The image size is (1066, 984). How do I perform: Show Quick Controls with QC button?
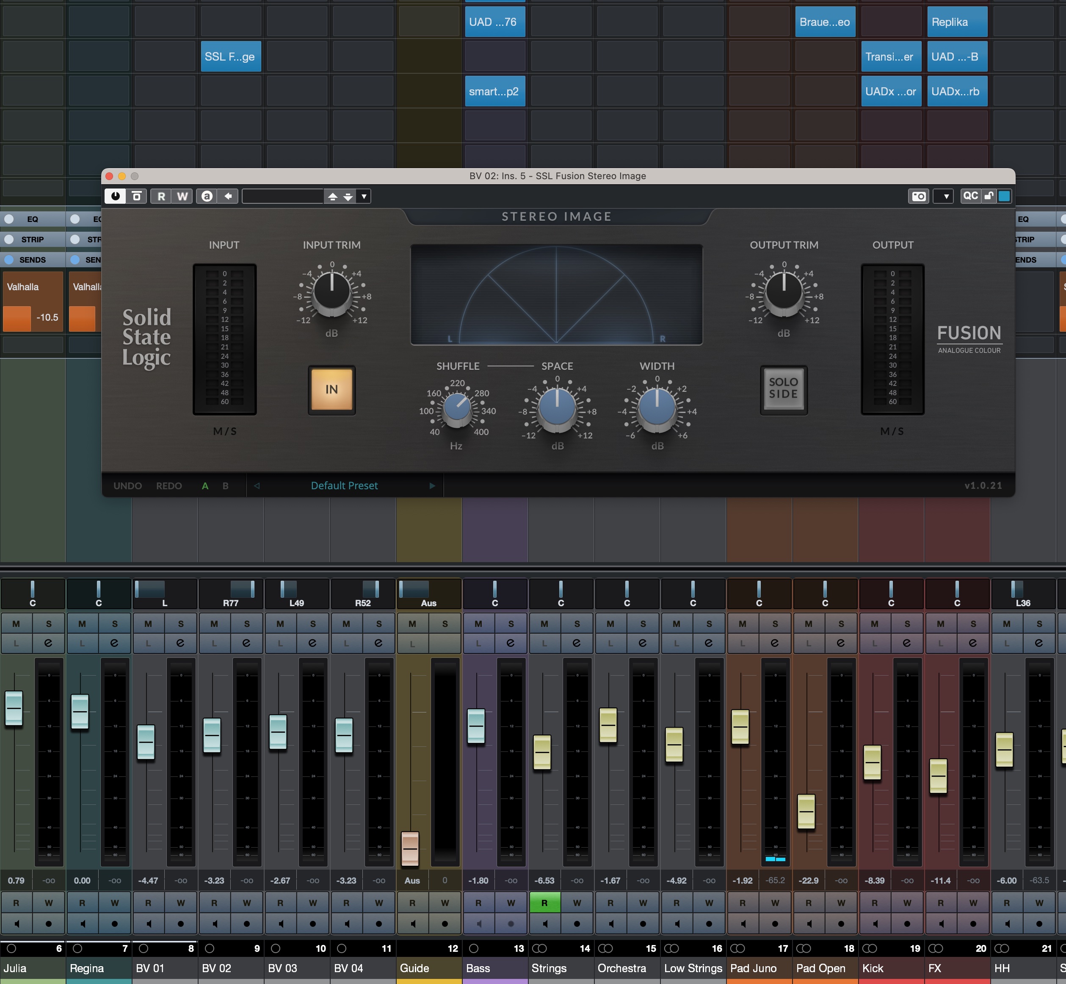pos(971,196)
